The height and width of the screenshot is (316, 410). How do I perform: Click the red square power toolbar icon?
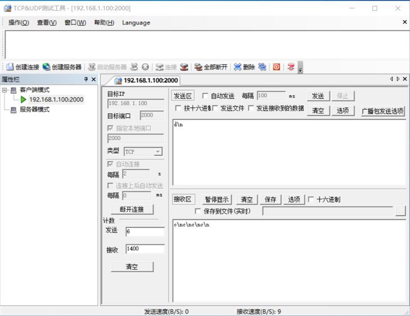pos(276,67)
